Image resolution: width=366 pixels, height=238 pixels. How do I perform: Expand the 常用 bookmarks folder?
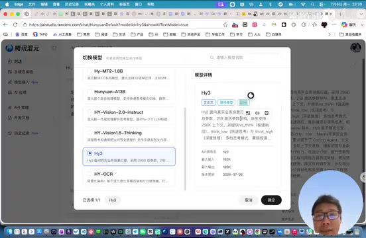click(84, 34)
